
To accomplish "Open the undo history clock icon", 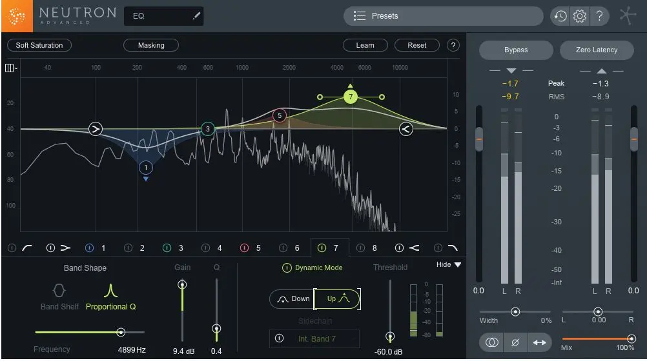I will [x=560, y=17].
